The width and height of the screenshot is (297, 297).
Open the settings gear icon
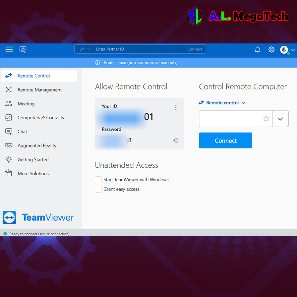[x=271, y=49]
